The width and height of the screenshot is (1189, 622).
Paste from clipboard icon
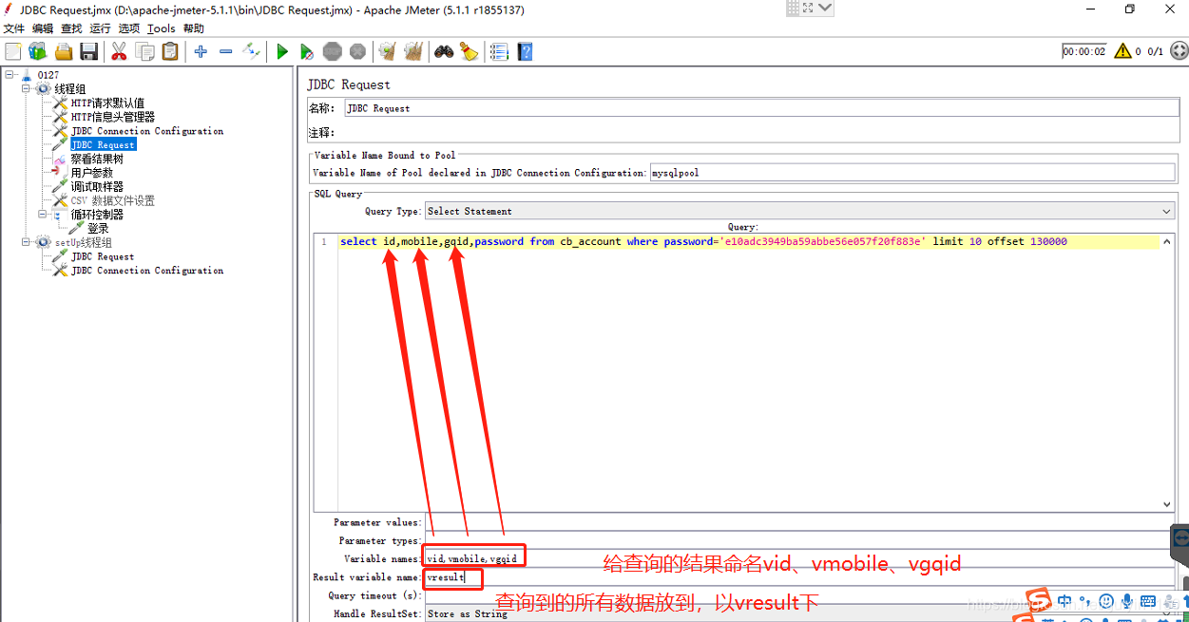coord(170,51)
